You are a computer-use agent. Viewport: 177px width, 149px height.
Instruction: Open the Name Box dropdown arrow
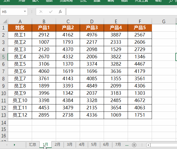click(25, 11)
